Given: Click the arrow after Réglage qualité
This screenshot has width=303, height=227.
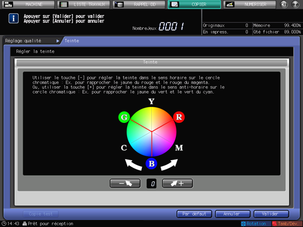Looking at the screenshot, I should click(58, 41).
